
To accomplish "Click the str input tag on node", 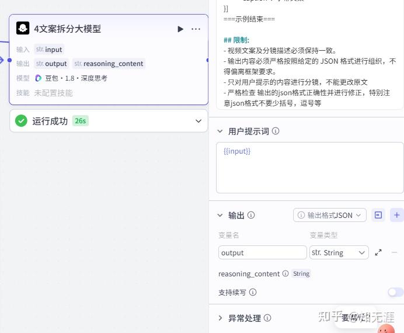I will pos(49,50).
